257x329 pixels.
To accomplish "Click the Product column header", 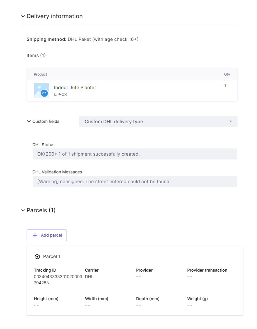I will pos(40,74).
